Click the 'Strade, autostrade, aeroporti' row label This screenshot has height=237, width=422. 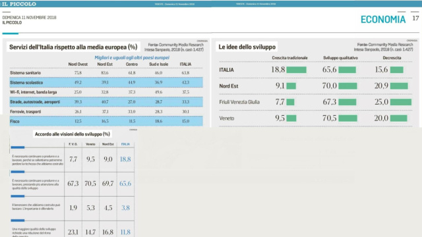pyautogui.click(x=35, y=102)
